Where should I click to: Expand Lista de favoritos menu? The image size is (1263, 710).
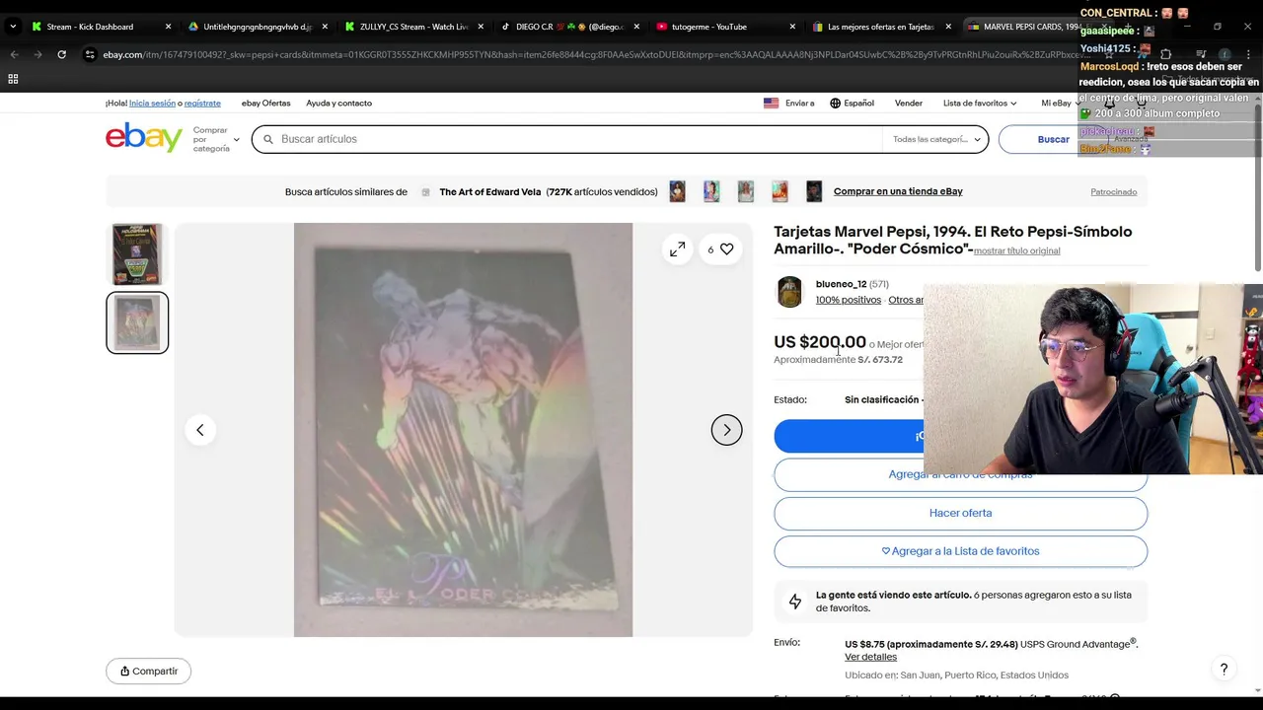(x=979, y=103)
